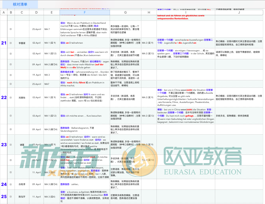Check the box in the 'nach Afrika fährst' row
This screenshot has height=204, width=265.
pos(11,84)
